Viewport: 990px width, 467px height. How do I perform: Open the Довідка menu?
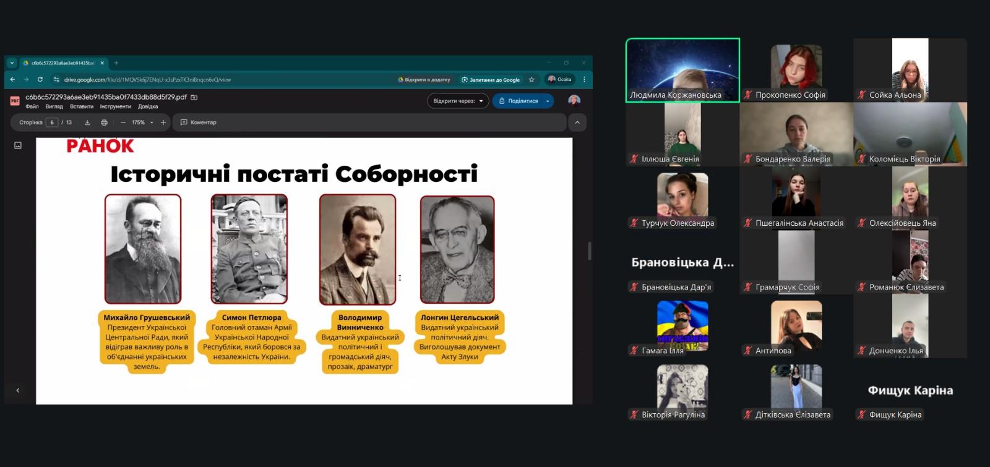(x=148, y=106)
